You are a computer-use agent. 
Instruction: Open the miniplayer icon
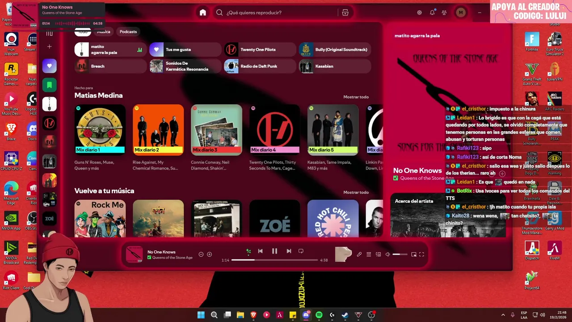click(414, 254)
